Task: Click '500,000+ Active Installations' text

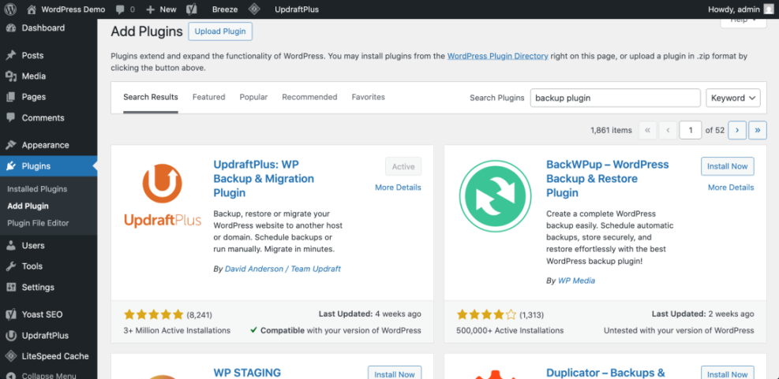Action: coord(510,330)
